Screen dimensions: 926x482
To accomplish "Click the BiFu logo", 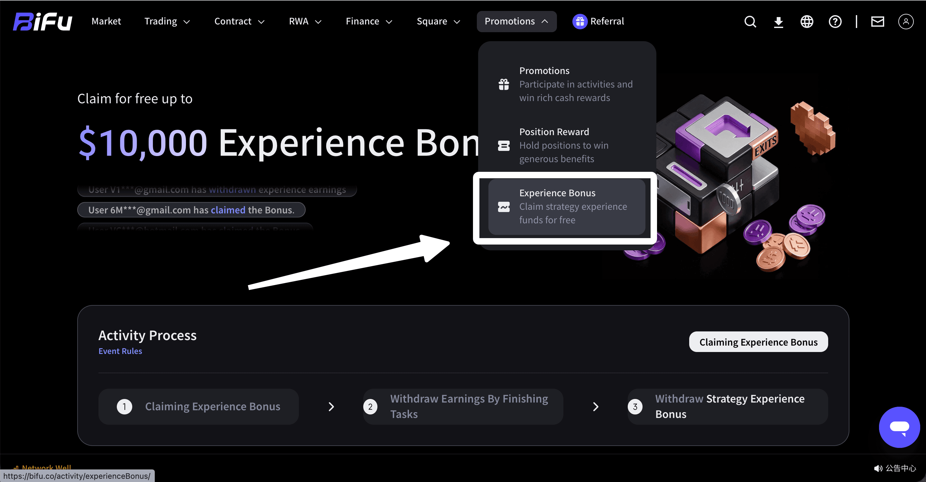I will click(x=42, y=22).
